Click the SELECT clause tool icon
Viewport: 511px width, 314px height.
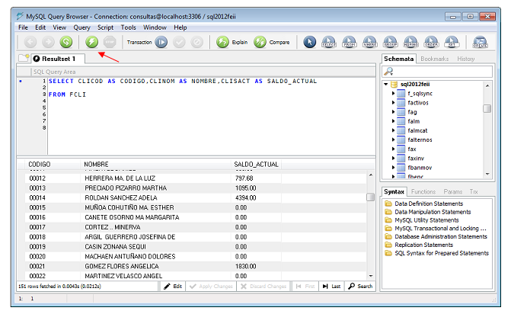coord(329,42)
